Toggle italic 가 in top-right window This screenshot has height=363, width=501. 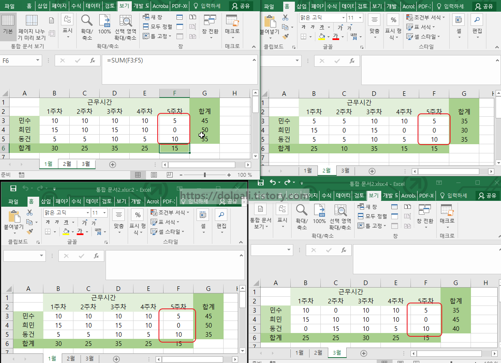tap(312, 27)
